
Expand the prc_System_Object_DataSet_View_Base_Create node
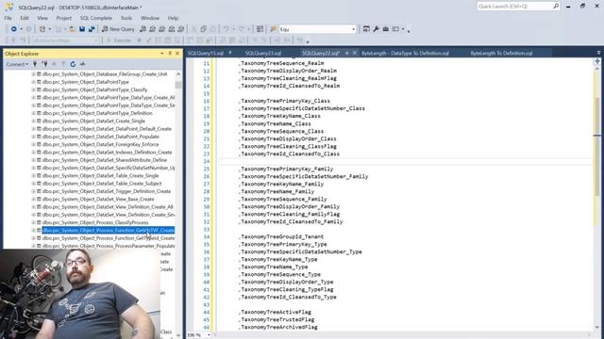coord(34,199)
